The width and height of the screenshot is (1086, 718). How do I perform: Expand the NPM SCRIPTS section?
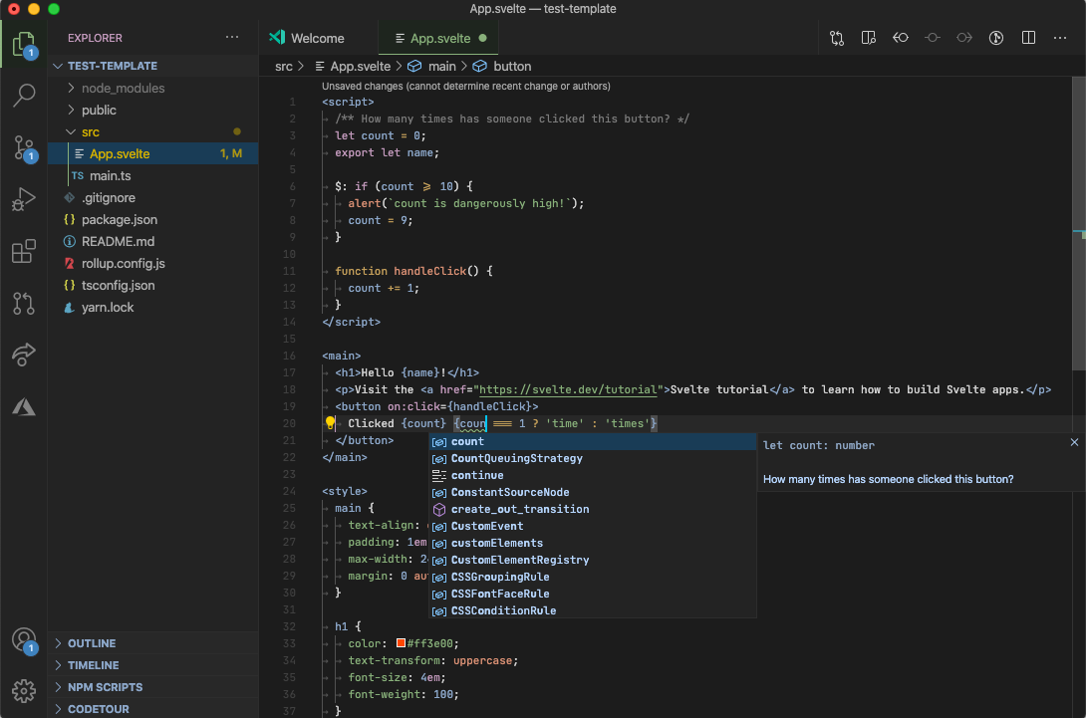pyautogui.click(x=105, y=687)
